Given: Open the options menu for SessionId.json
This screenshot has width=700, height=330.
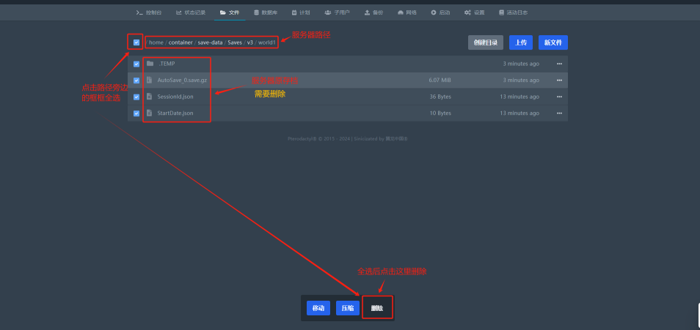Looking at the screenshot, I should [559, 97].
